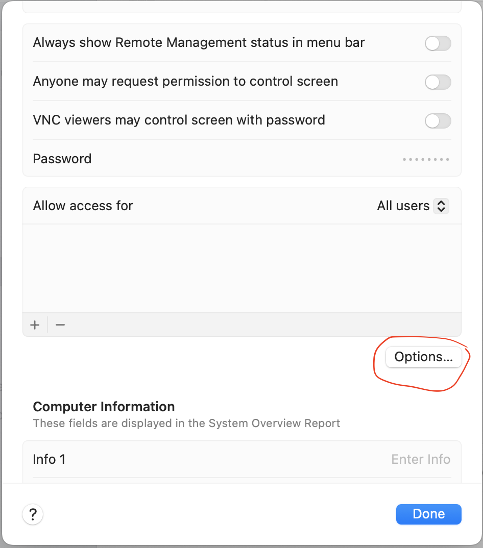Click the up-down chevrons beside All users
This screenshot has width=483, height=548.
pyautogui.click(x=441, y=206)
